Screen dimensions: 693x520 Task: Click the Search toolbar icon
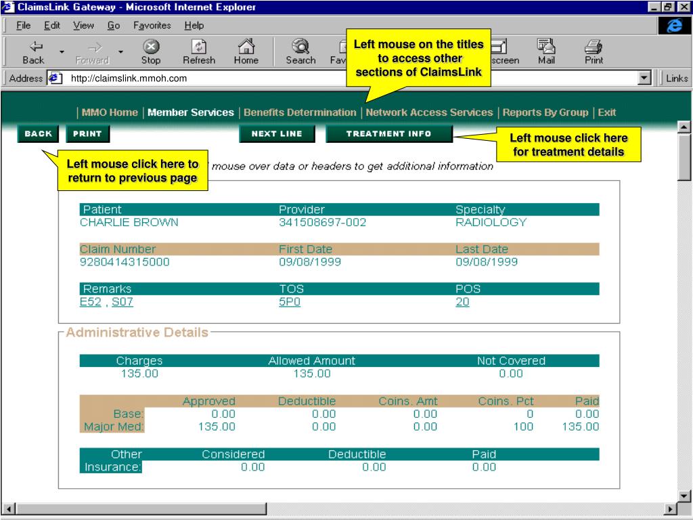(300, 46)
